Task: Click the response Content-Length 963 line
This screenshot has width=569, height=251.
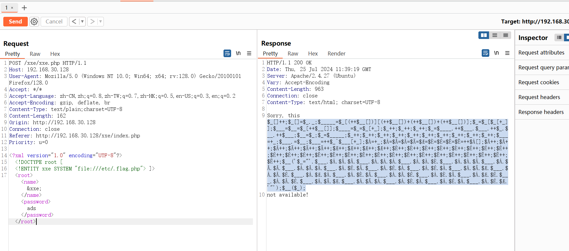Action: (295, 89)
